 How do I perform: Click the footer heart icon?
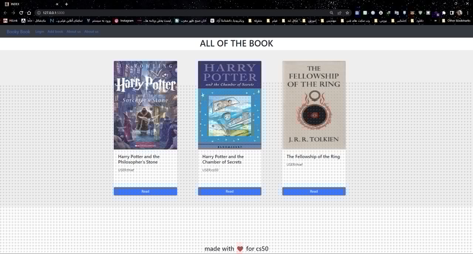tap(240, 249)
